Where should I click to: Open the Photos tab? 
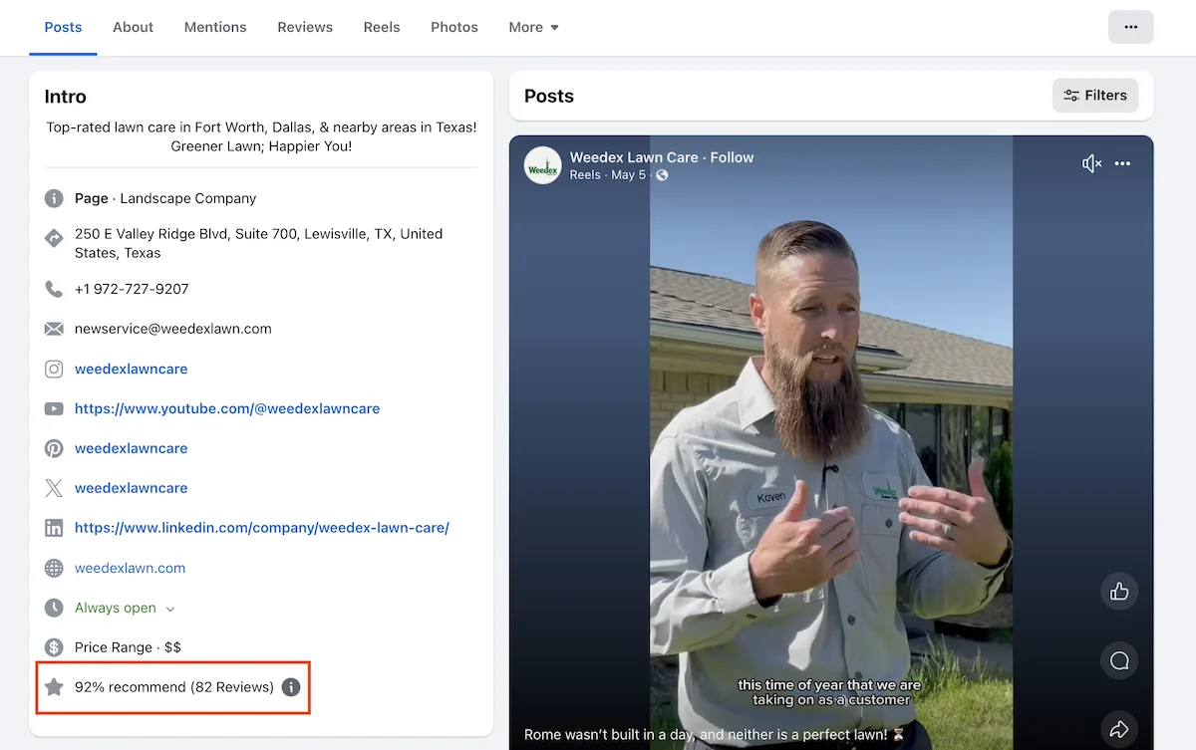[x=454, y=27]
